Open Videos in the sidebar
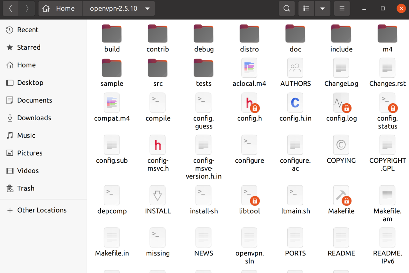This screenshot has width=409, height=273. (x=43, y=170)
